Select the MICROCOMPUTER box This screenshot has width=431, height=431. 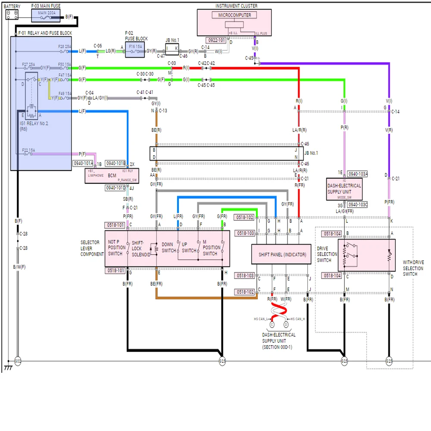(x=234, y=15)
